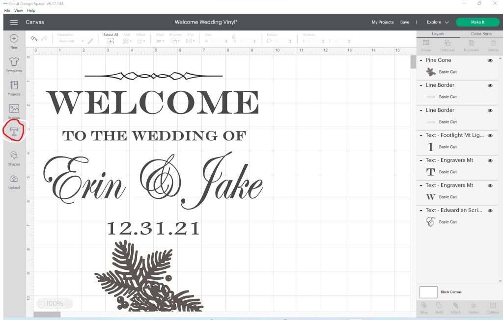503x320 pixels.
Task: Open the File menu
Action: pyautogui.click(x=7, y=10)
